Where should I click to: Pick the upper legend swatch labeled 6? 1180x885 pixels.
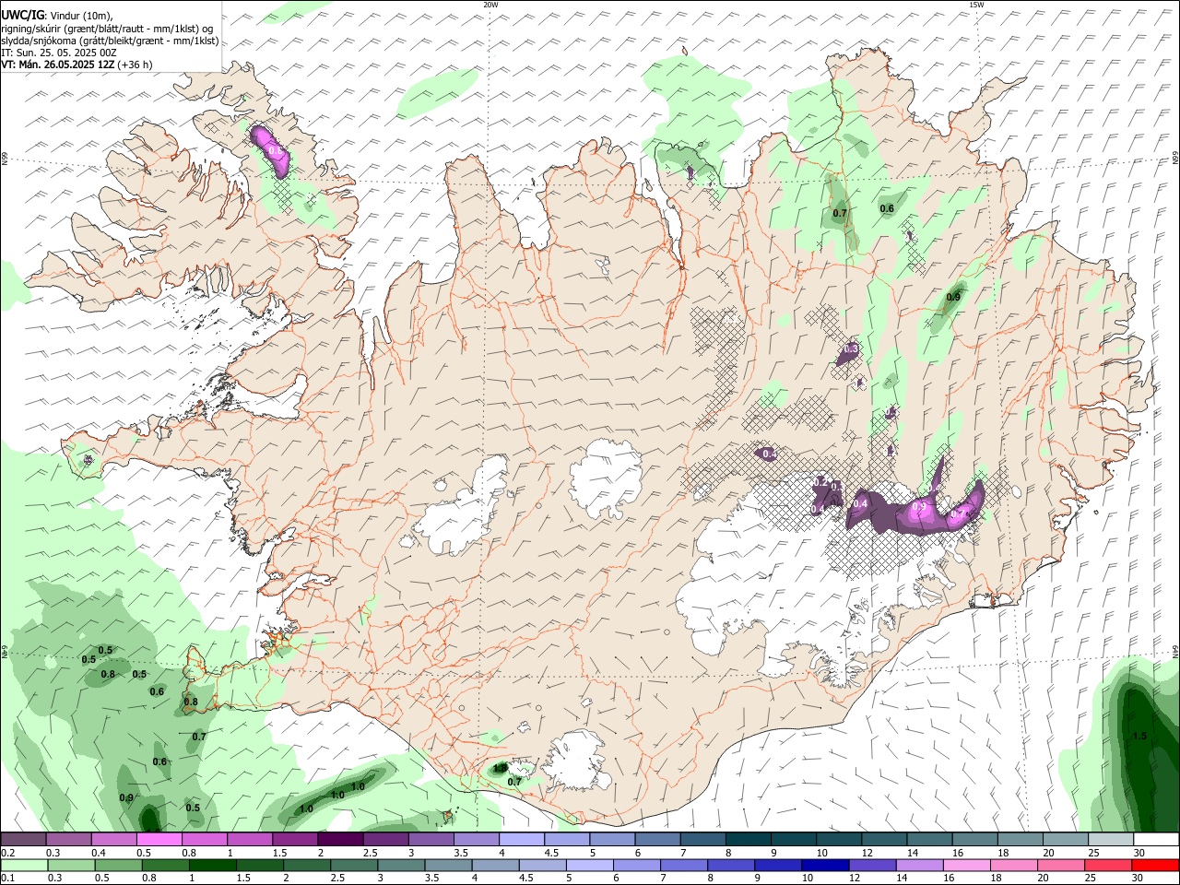[655, 840]
